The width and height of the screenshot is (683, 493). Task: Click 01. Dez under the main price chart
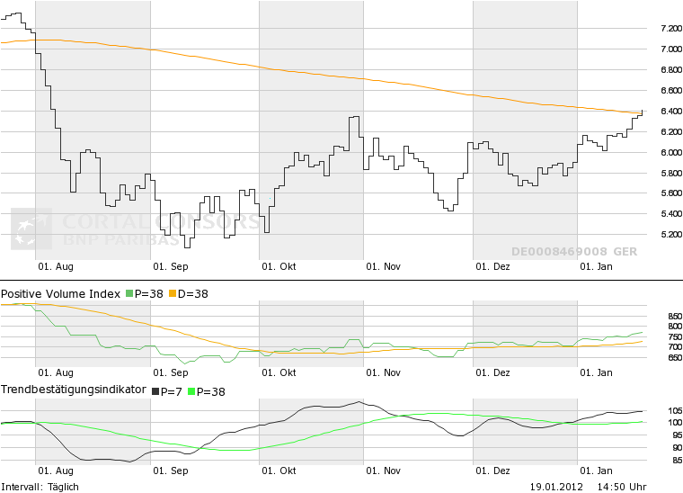[x=492, y=267]
